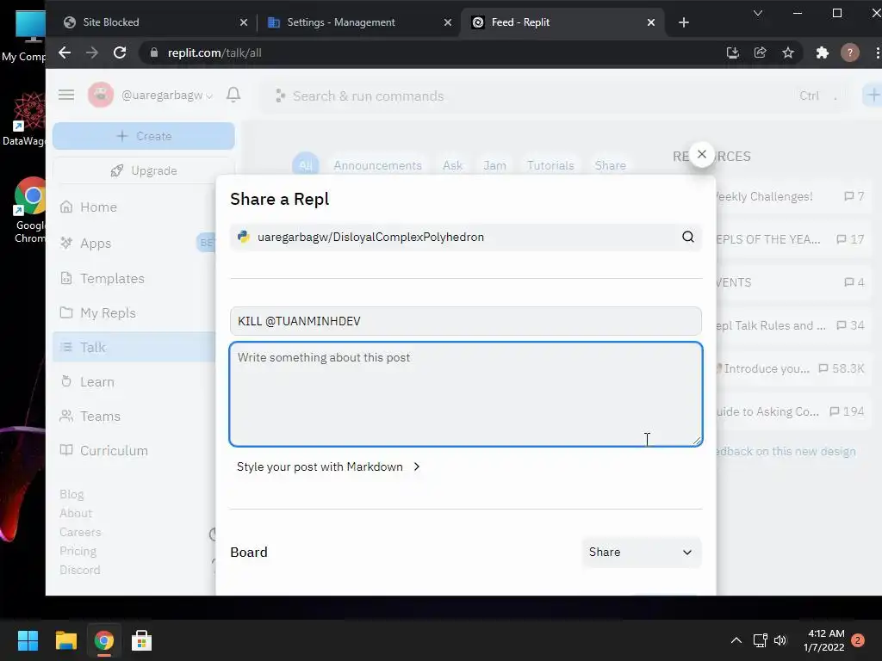The image size is (882, 661).
Task: Click the Chrome profile avatar
Action: (850, 53)
